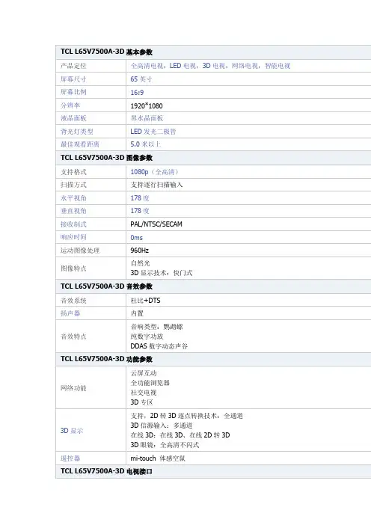Open the 遥控器 label link
Image resolution: width=371 pixels, height=525 pixels.
point(70,458)
